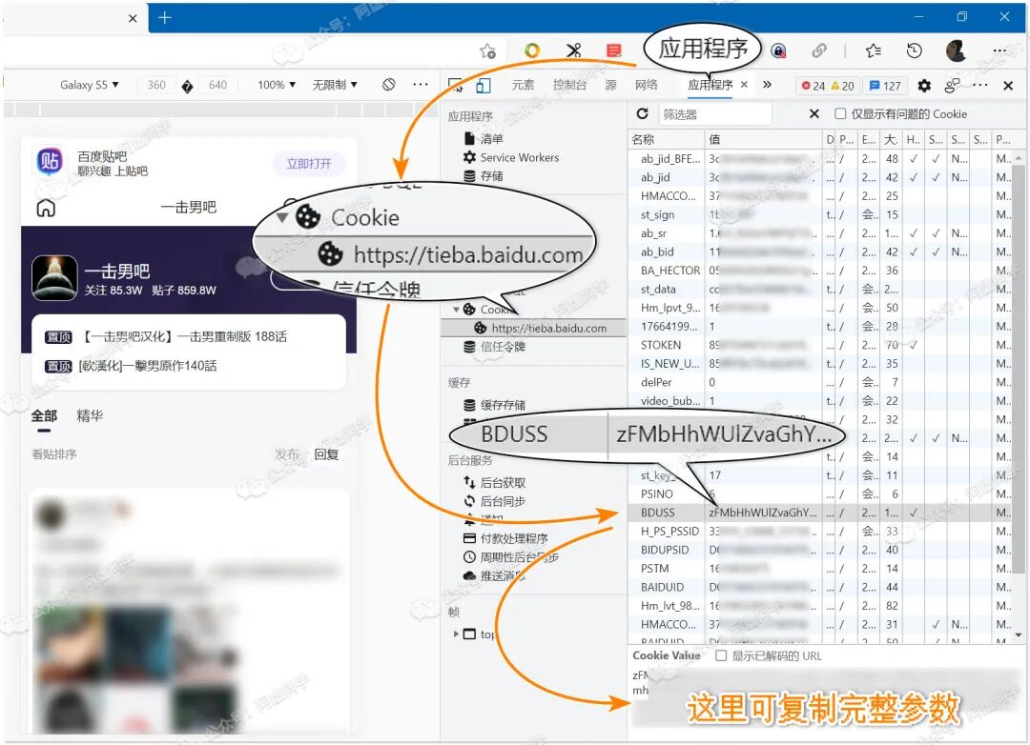
Task: Activate the inspect element picker icon
Action: pos(455,85)
